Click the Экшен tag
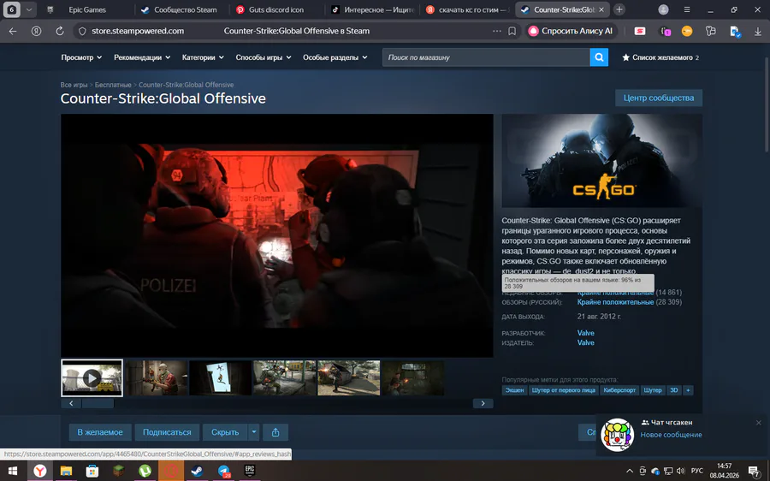The image size is (770, 481). (515, 390)
